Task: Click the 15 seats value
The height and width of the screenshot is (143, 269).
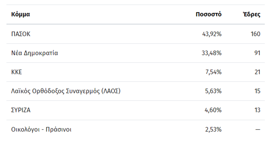Action: point(257,91)
